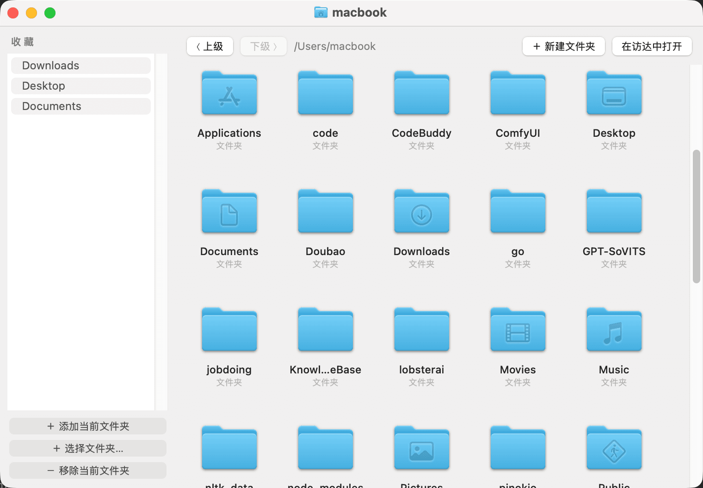Viewport: 703px width, 488px height.
Task: Open the code folder icon
Action: [x=326, y=93]
